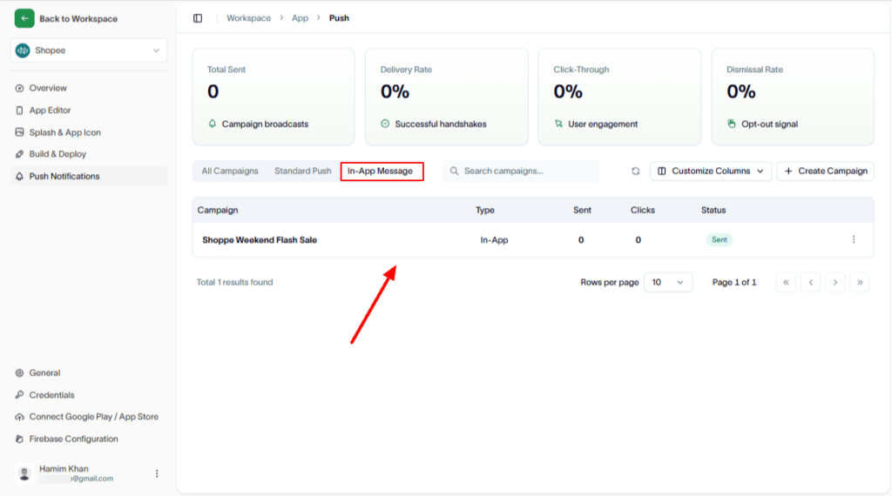Go to first page button
This screenshot has height=496, width=892.
tap(787, 283)
